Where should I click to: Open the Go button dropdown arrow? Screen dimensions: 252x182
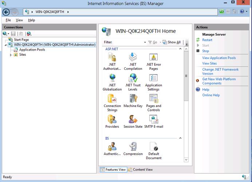[160, 42]
